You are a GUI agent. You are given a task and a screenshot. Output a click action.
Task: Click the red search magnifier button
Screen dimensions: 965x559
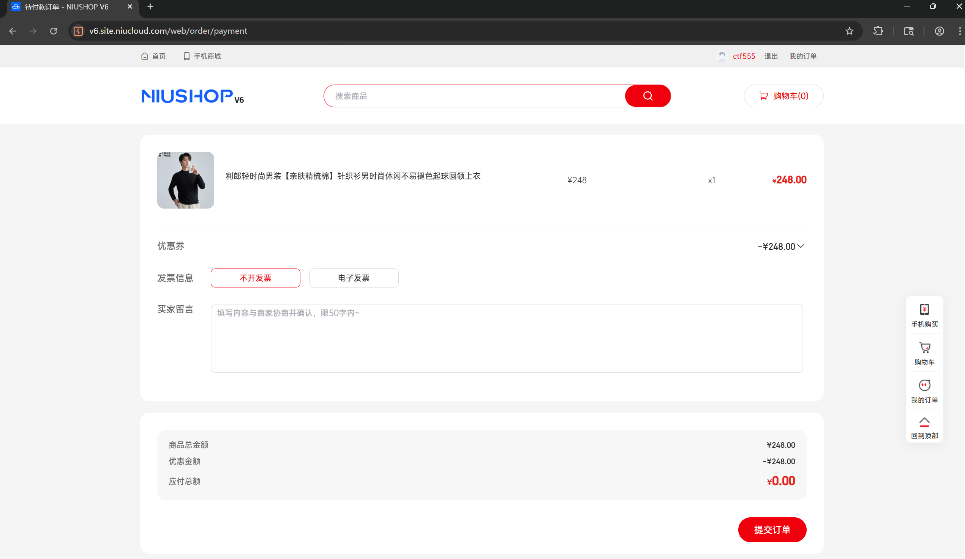(648, 96)
